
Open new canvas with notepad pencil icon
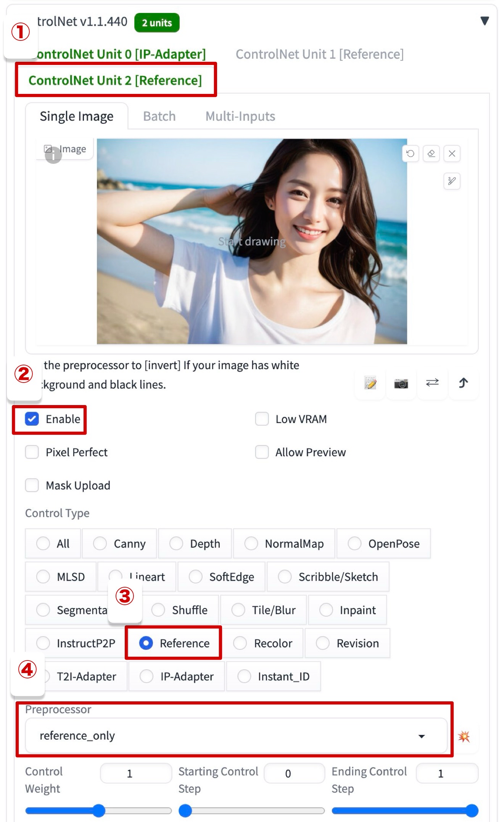point(370,383)
